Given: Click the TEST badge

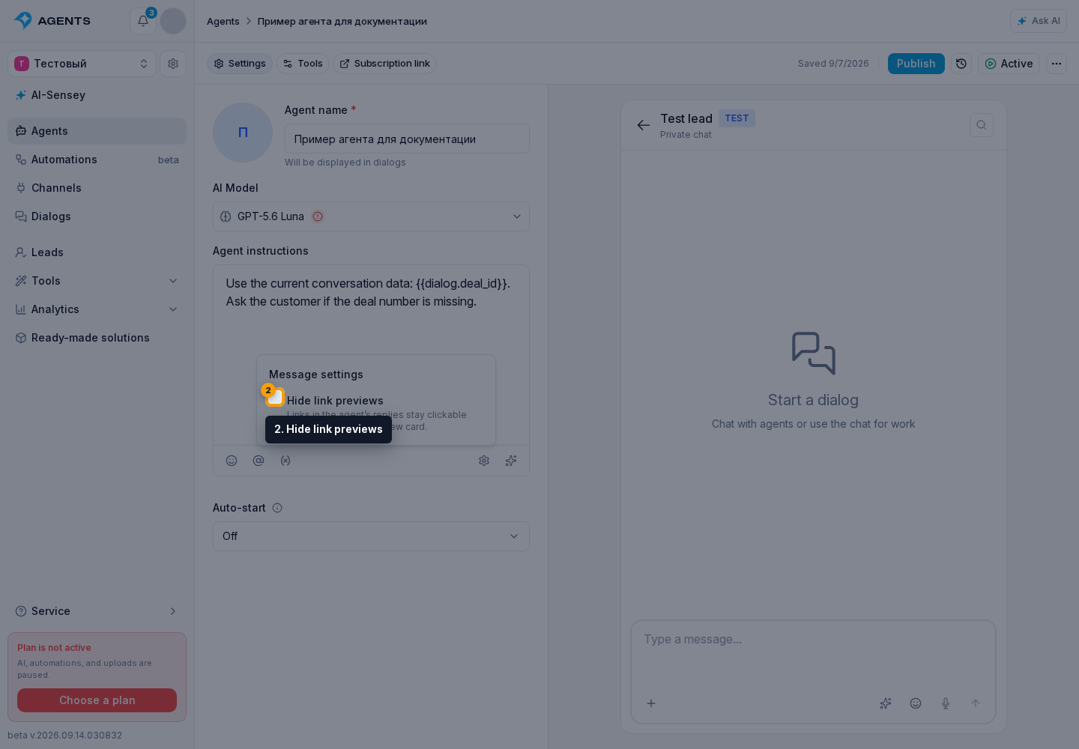Looking at the screenshot, I should [x=737, y=118].
